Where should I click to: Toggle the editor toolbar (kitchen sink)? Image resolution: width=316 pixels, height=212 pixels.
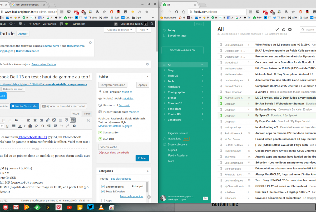point(73,120)
